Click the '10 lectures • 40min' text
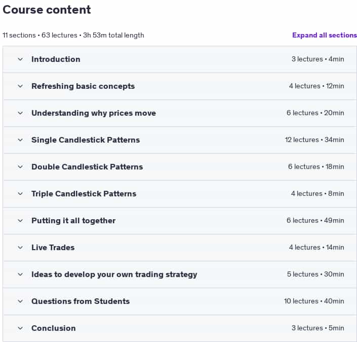Image resolution: width=357 pixels, height=342 pixels. pos(314,301)
